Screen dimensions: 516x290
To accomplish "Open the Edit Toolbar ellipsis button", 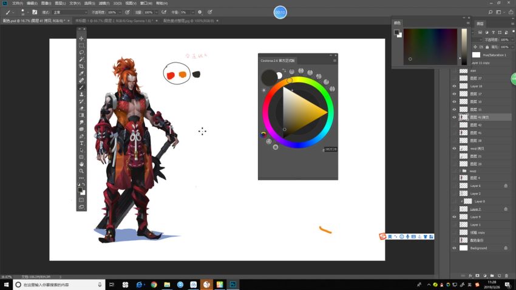I will click(81, 178).
